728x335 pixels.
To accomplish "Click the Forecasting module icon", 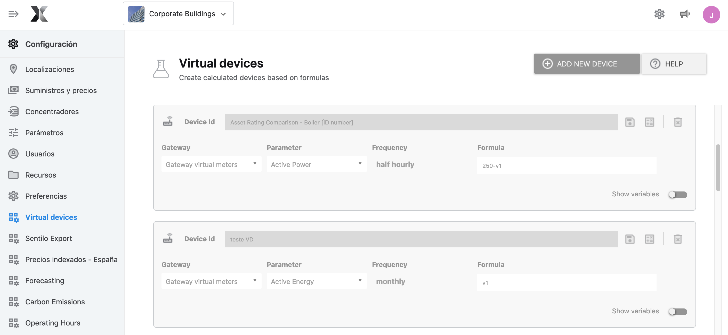I will (x=14, y=281).
